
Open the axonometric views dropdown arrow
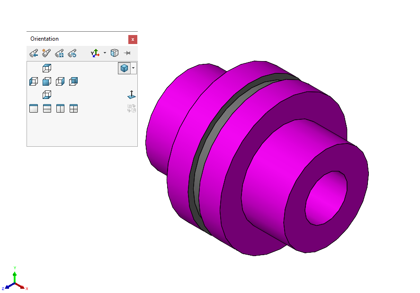104,53
